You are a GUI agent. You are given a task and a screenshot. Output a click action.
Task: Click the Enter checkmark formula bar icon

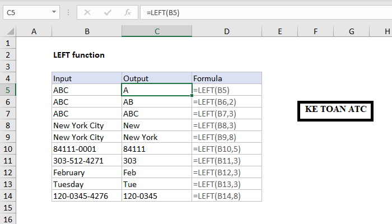[x=108, y=12]
